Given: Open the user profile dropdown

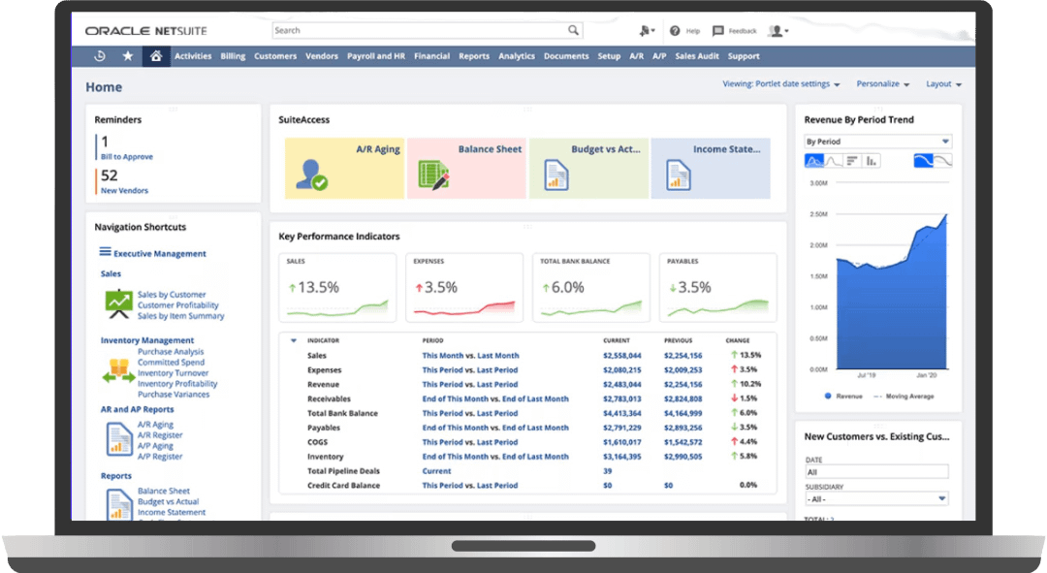Looking at the screenshot, I should (x=777, y=31).
